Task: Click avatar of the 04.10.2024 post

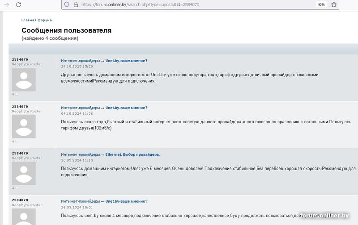Action: [x=24, y=126]
